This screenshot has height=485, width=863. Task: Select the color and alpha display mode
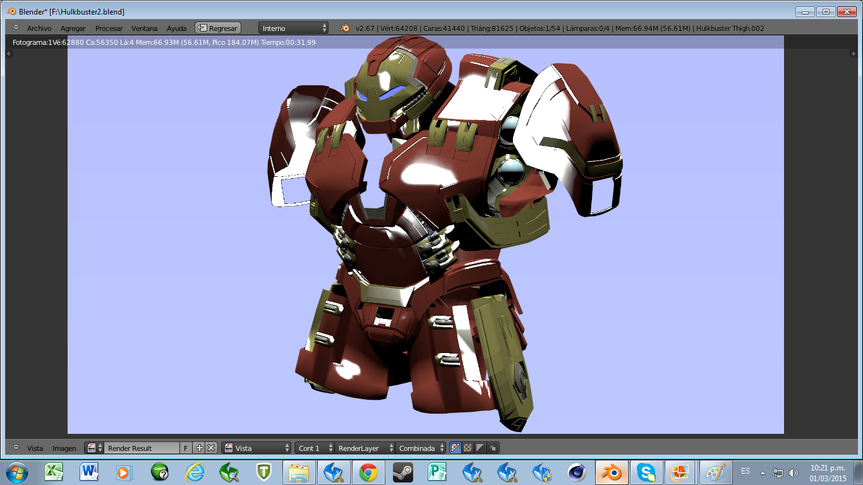(x=456, y=448)
